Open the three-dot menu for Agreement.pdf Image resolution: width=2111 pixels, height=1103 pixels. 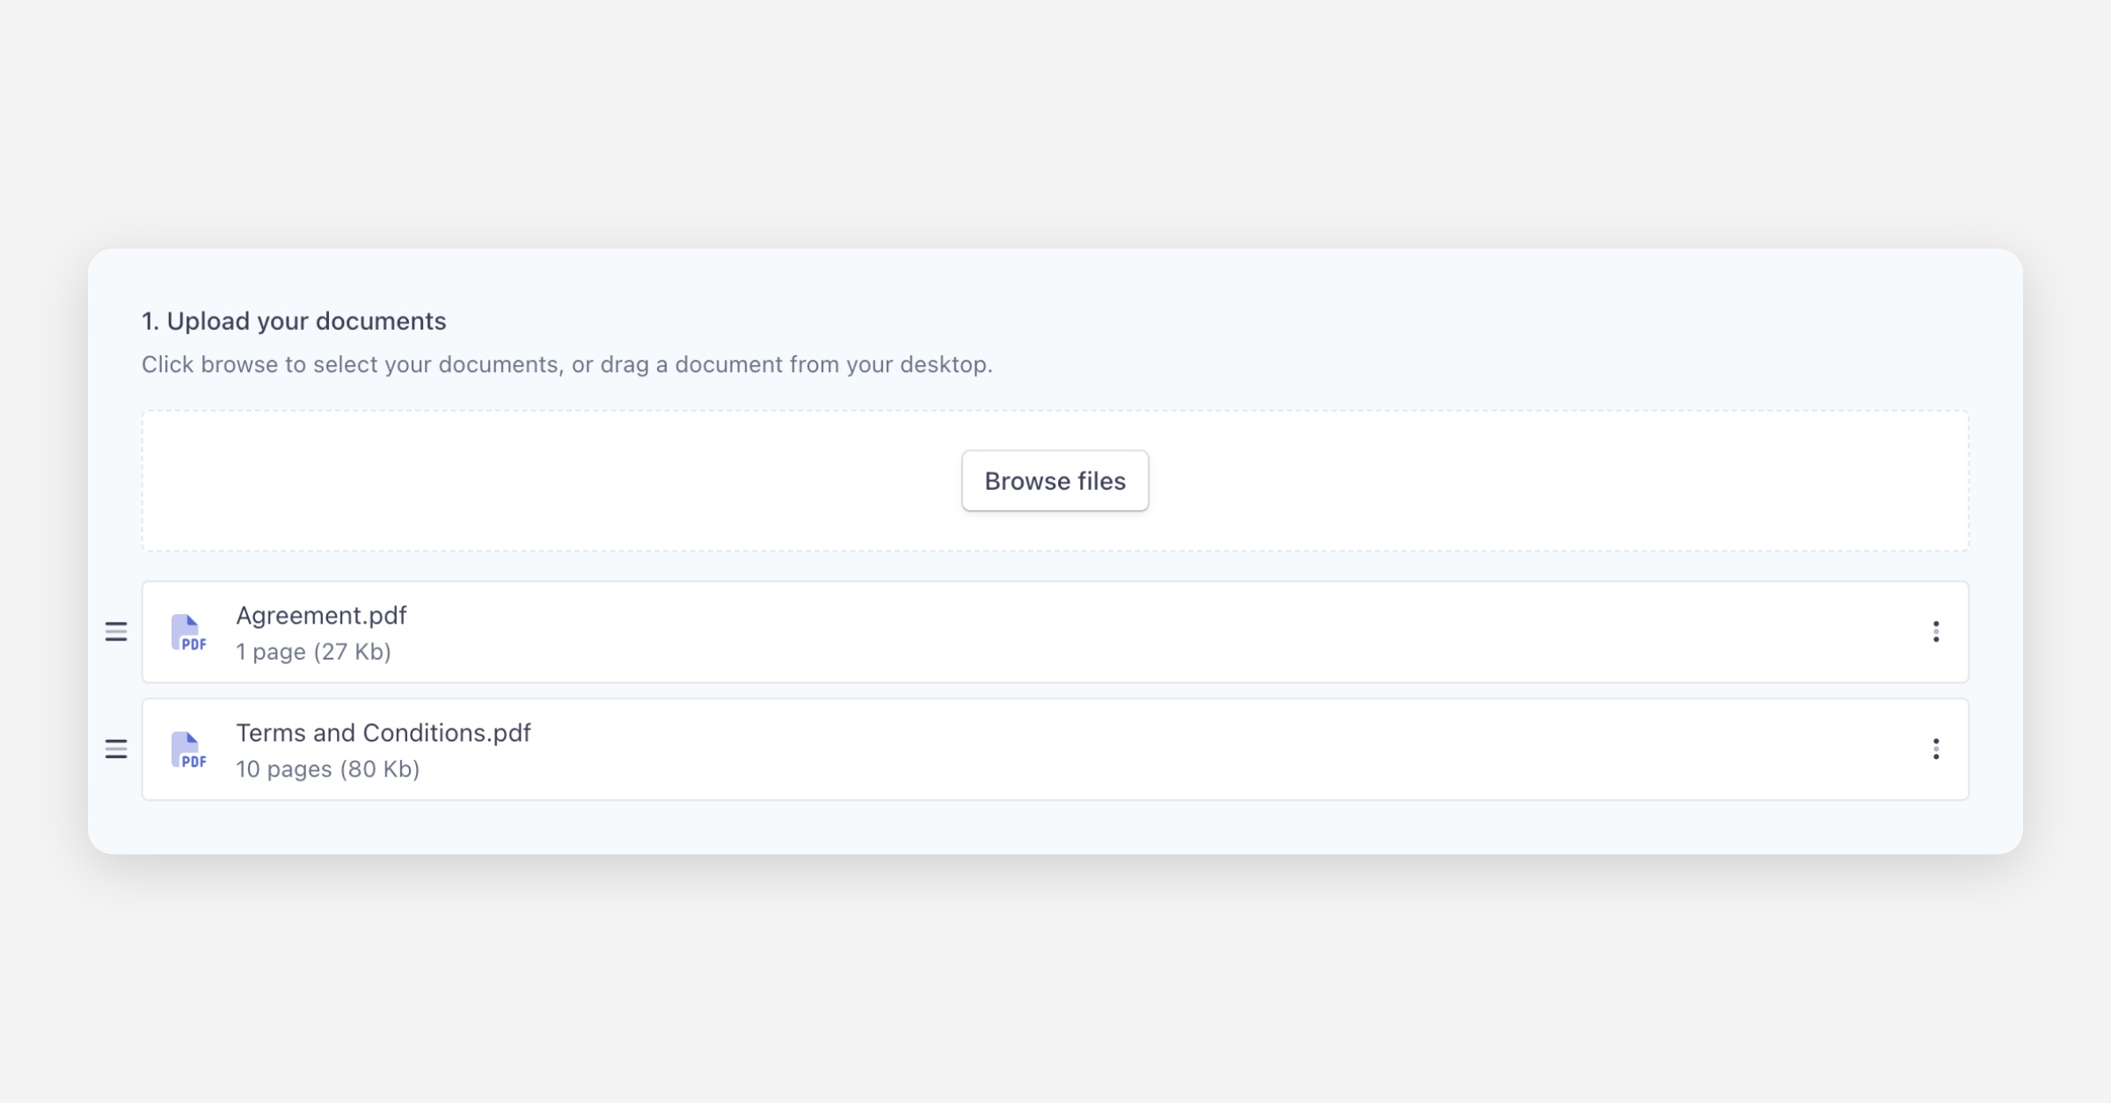[x=1935, y=632]
